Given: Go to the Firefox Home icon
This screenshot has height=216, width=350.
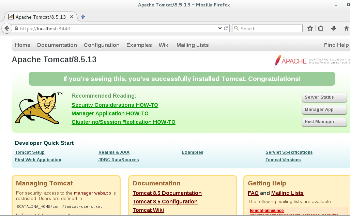Looking at the screenshot, I should (347, 29).
